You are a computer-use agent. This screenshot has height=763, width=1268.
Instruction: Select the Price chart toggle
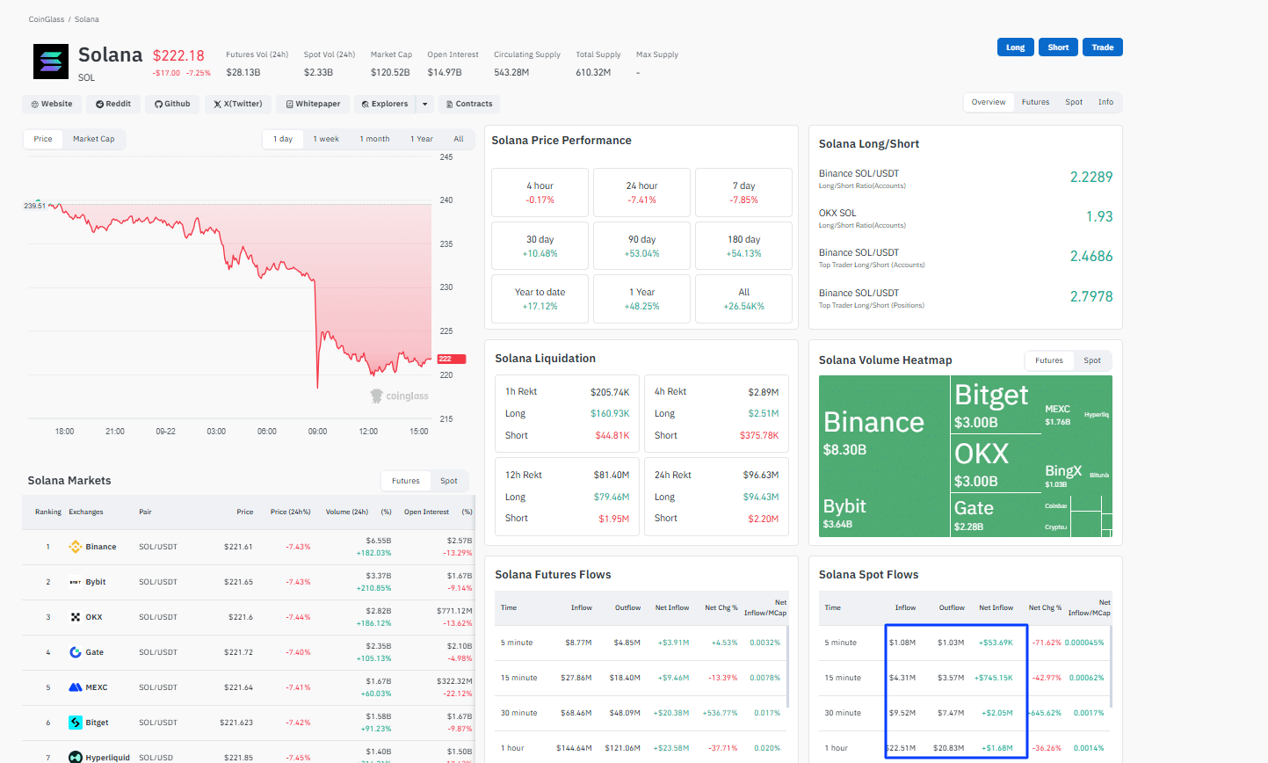[x=43, y=139]
